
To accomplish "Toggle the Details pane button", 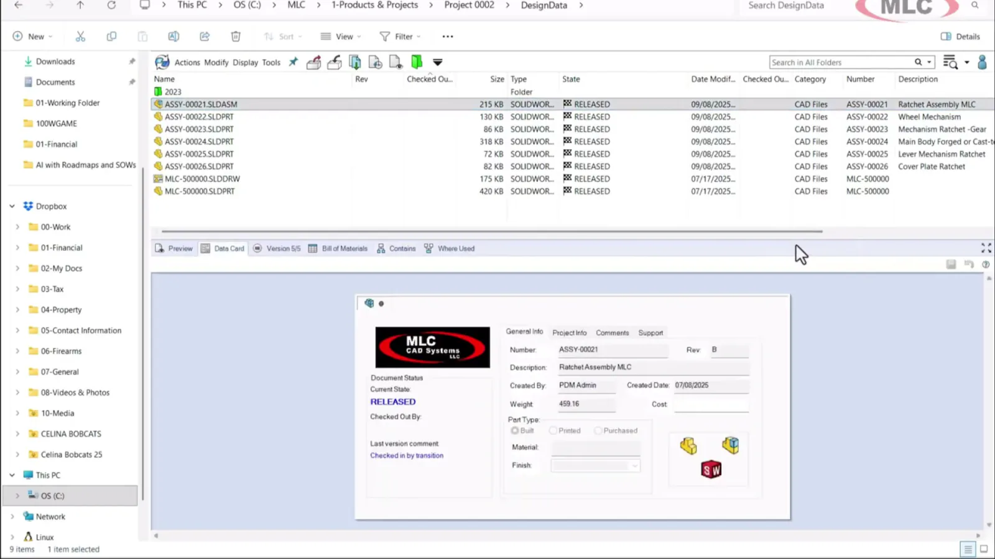I will [x=961, y=37].
